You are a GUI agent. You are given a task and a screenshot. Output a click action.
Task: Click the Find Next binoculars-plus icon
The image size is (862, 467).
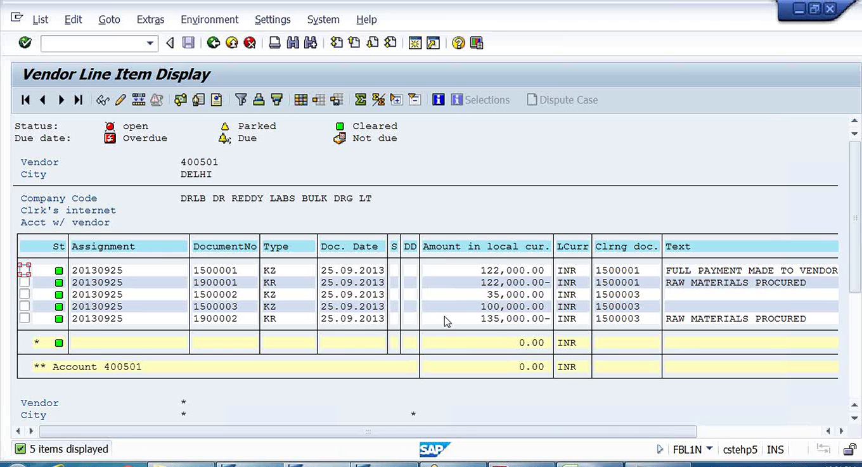pos(310,43)
